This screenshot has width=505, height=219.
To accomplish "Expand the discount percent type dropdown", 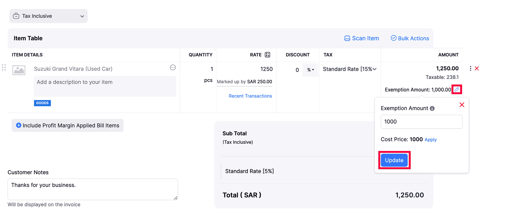I will pos(310,70).
